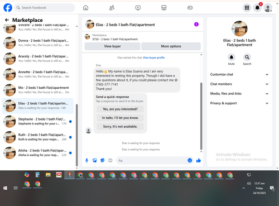Open the Home feed icon
The height and width of the screenshot is (206, 279).
pos(85,8)
